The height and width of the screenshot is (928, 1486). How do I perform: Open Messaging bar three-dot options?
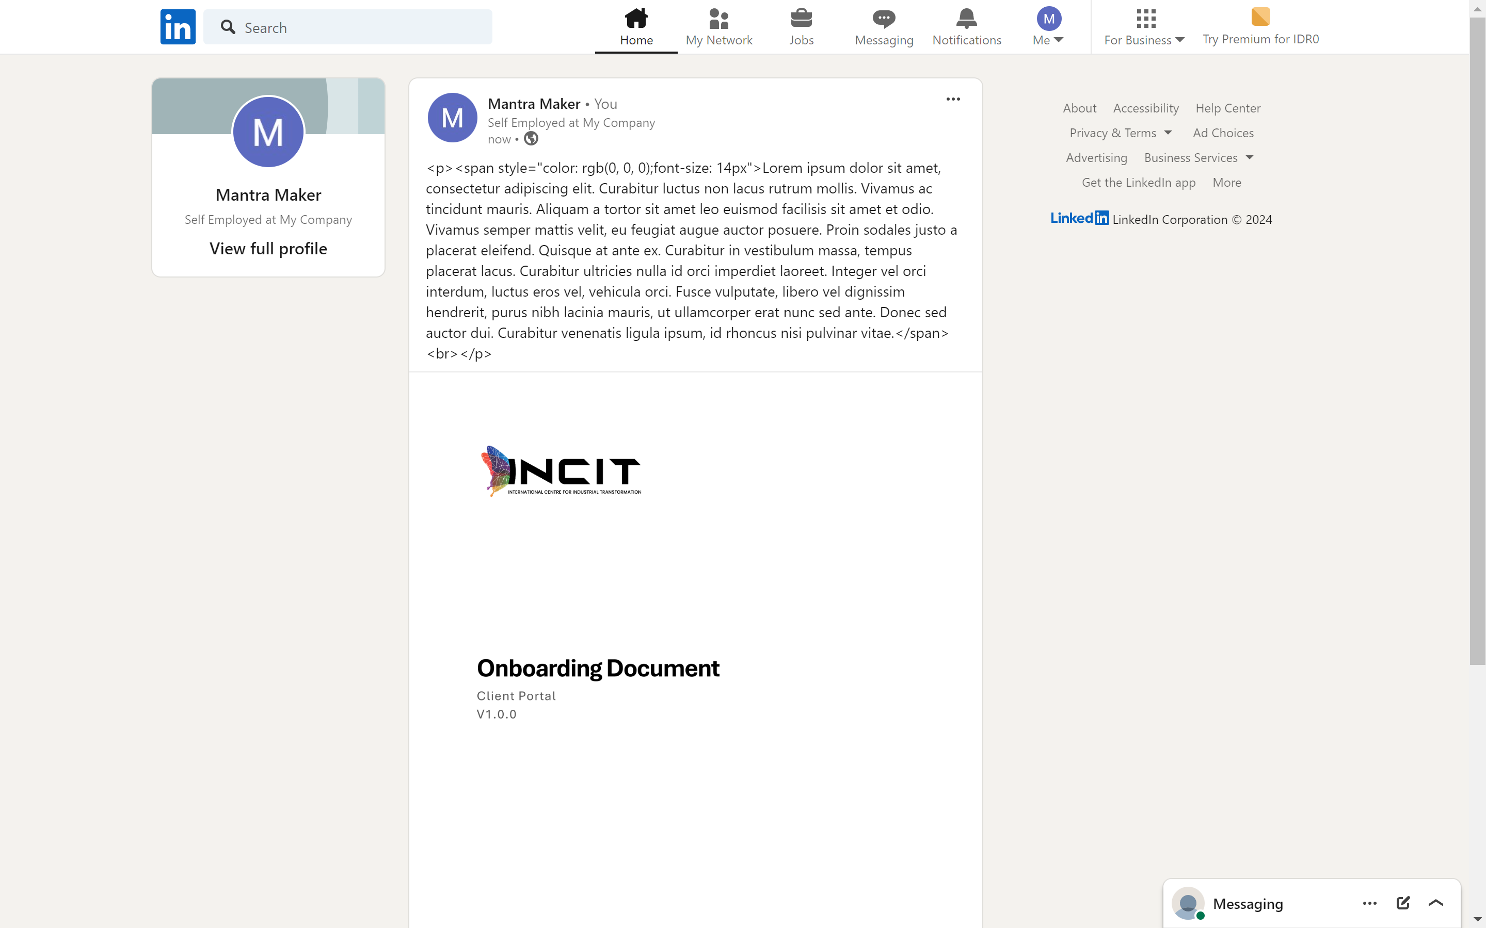(1369, 903)
